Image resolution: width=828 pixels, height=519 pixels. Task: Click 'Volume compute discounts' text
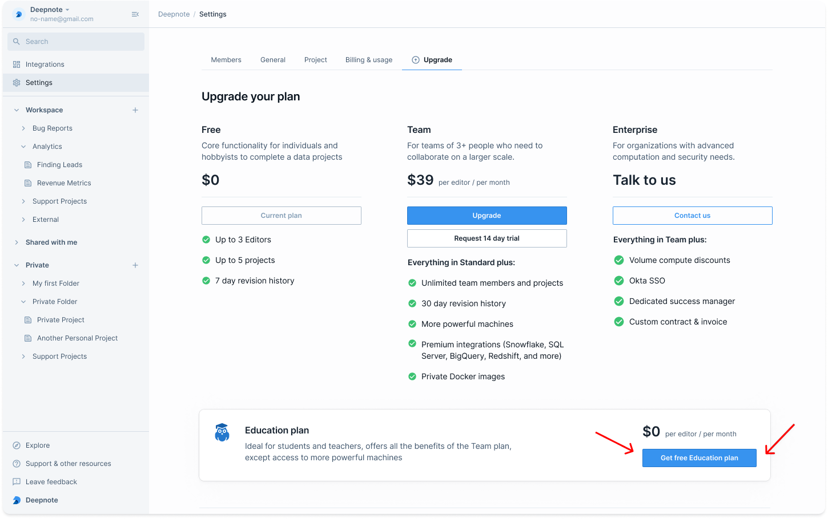680,260
